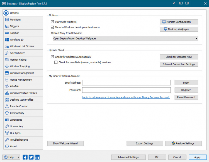This screenshot has width=209, height=162.
Task: Click the pin icon in title bar
Action: click(x=174, y=3)
